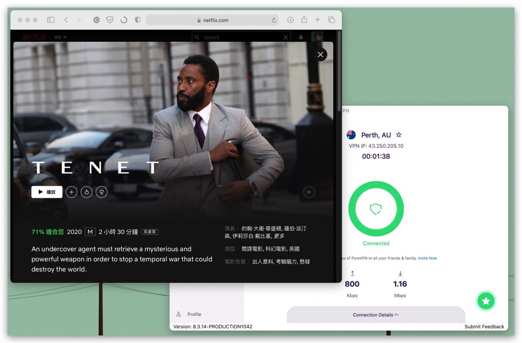522x343 pixels.
Task: Reload the netflix.com page
Action: pyautogui.click(x=274, y=20)
